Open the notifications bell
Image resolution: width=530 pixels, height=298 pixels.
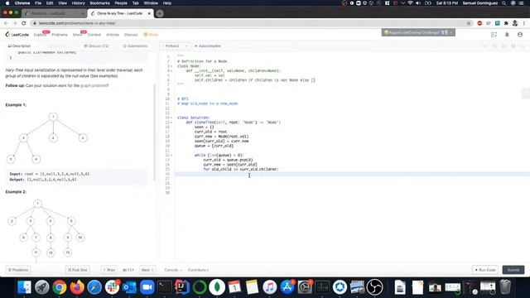pyautogui.click(x=507, y=35)
